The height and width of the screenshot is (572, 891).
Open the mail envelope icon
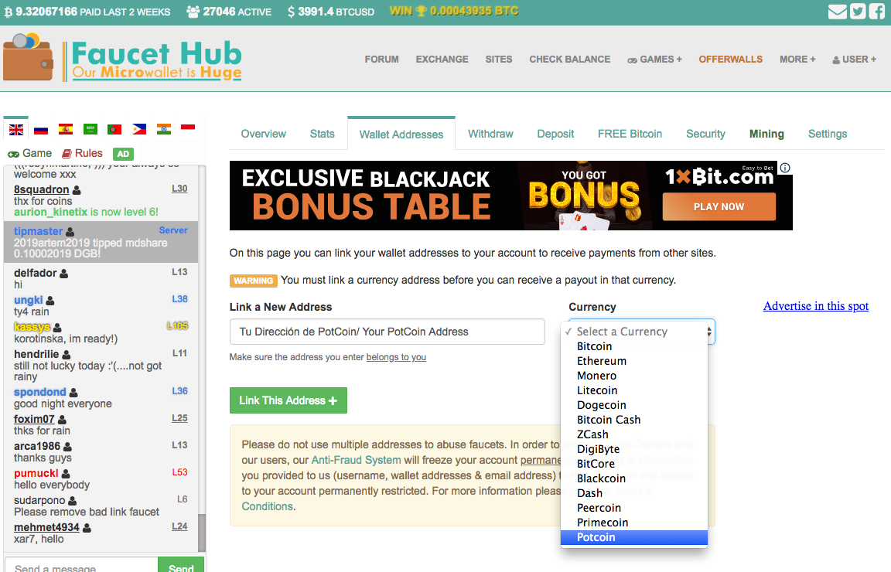[837, 12]
